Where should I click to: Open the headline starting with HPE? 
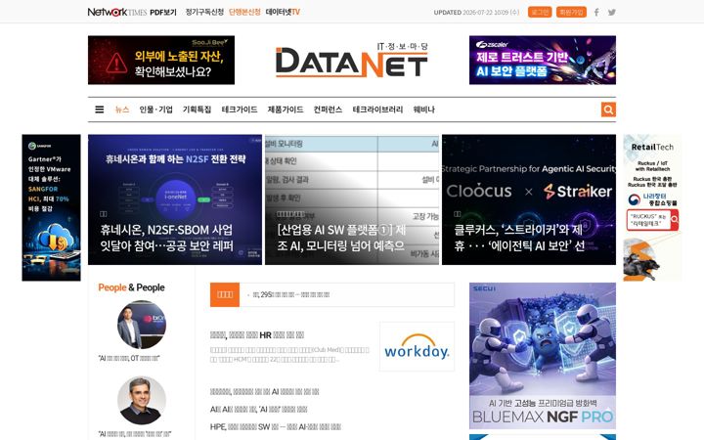(275, 426)
